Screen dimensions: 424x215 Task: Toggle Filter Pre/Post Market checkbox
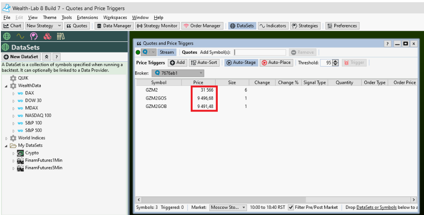tap(291, 208)
